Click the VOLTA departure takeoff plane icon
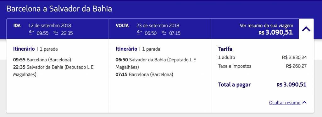This screenshot has width=322, height=117. tap(139, 33)
